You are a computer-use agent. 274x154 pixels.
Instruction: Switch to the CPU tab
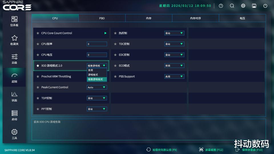point(55,18)
